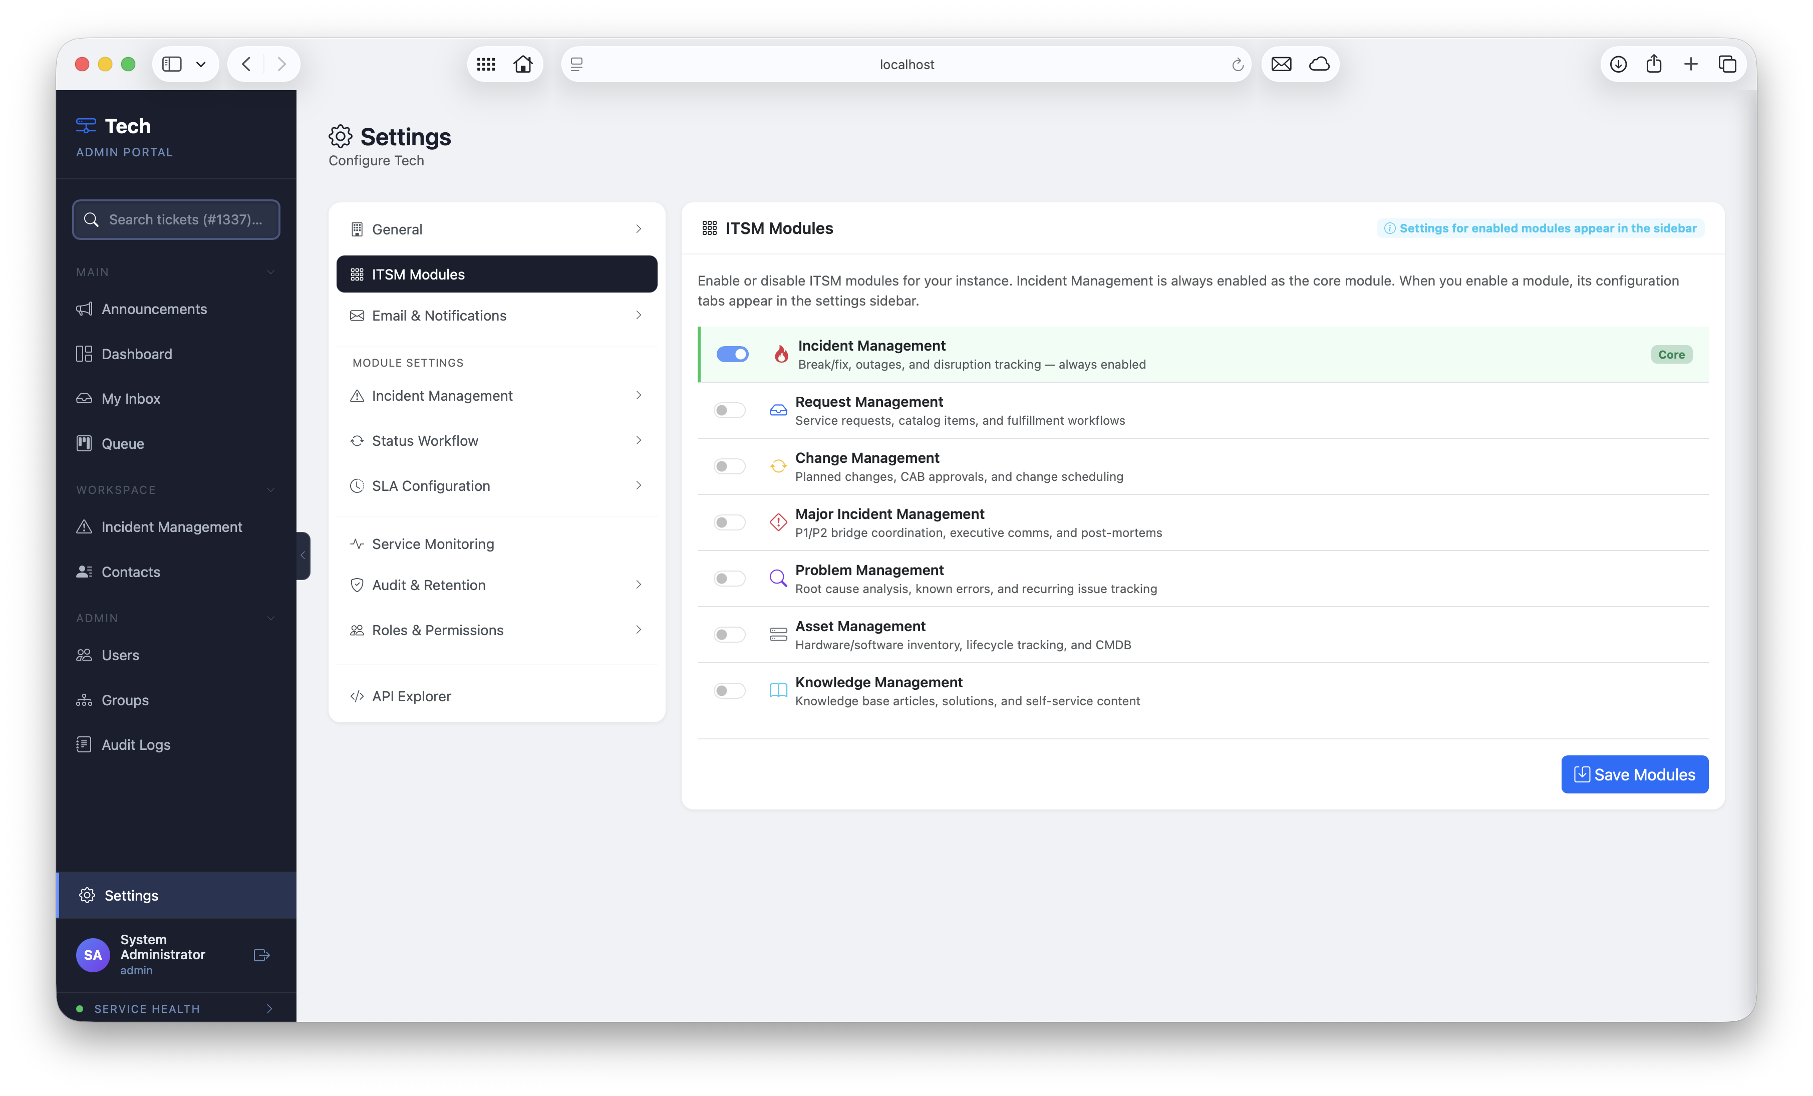Click the Knowledge Management book icon
Screen dimensions: 1813x1096
[778, 690]
